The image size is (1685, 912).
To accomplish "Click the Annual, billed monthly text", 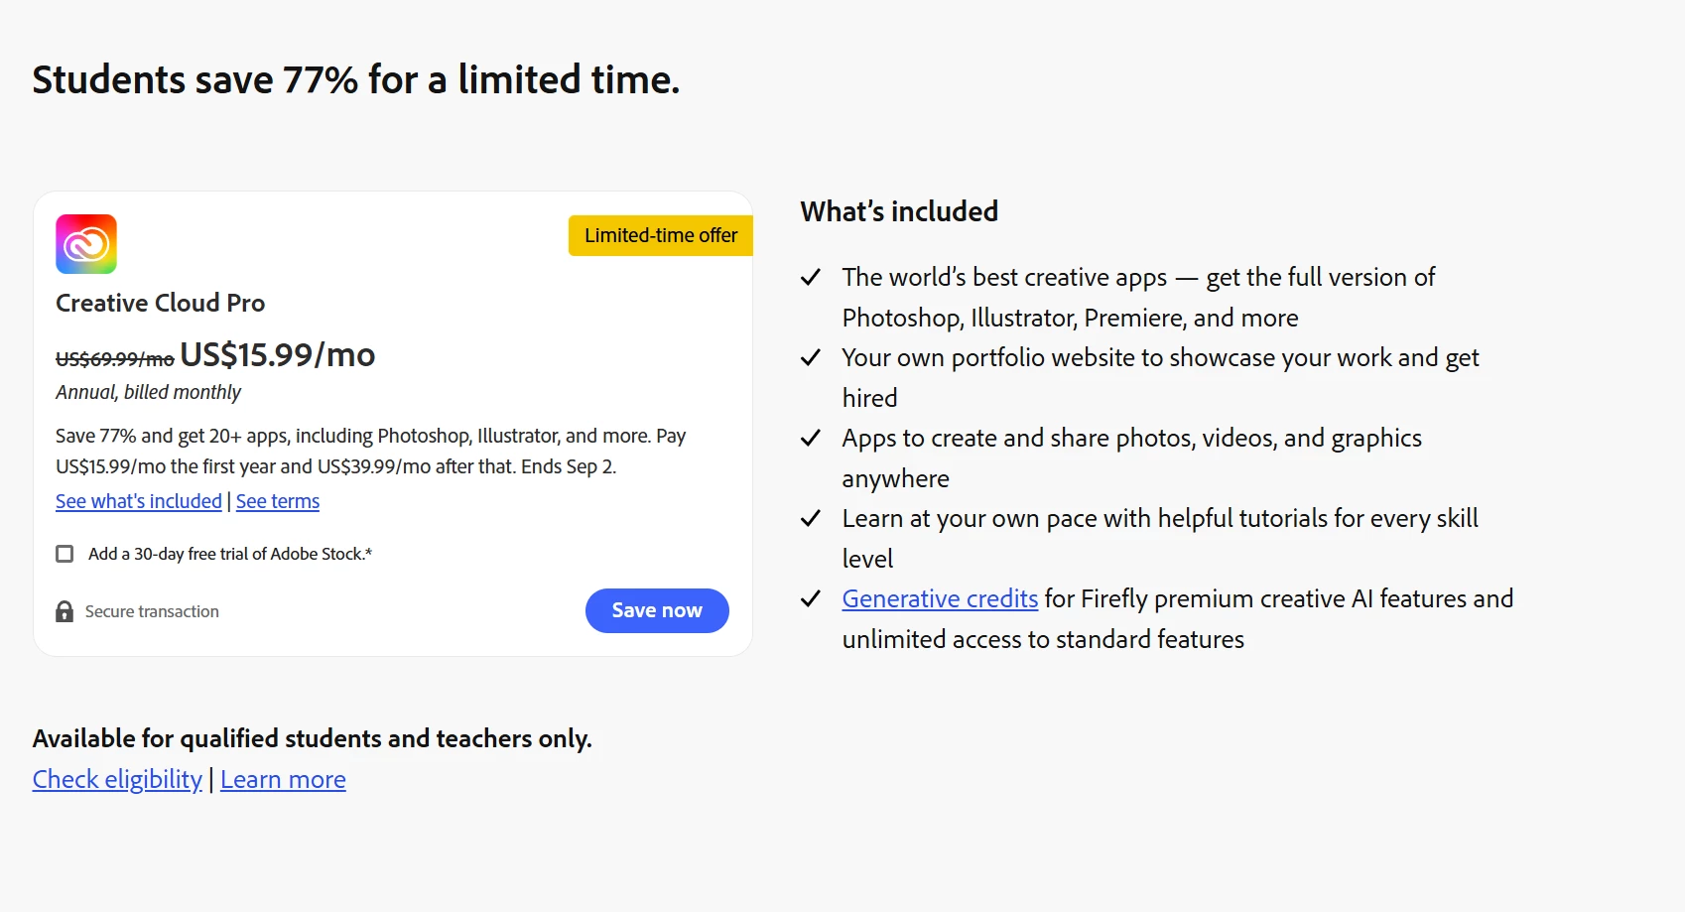I will (149, 392).
